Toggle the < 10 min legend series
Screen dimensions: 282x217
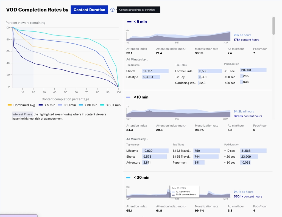67,105
